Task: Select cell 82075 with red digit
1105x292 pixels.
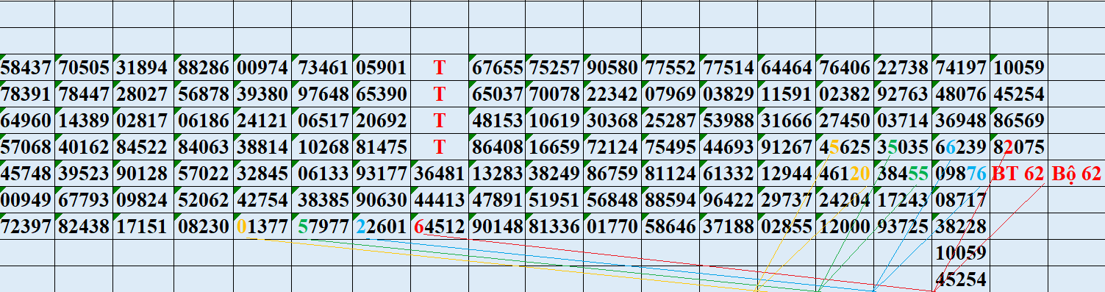Action: tap(1019, 147)
